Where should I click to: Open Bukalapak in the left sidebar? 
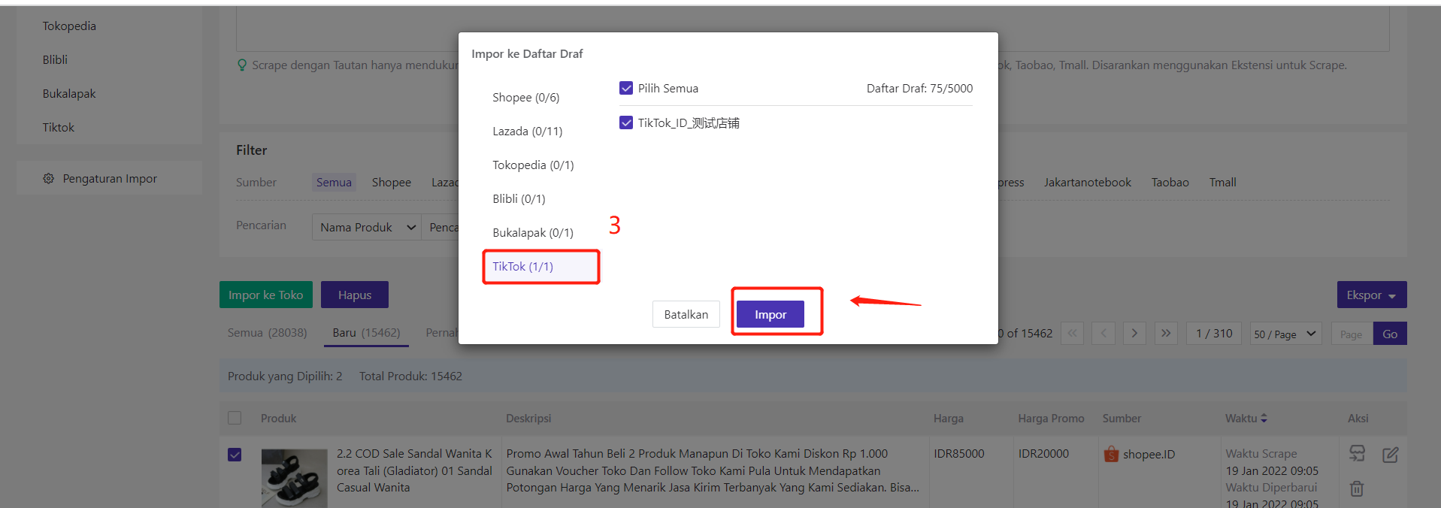click(x=69, y=94)
